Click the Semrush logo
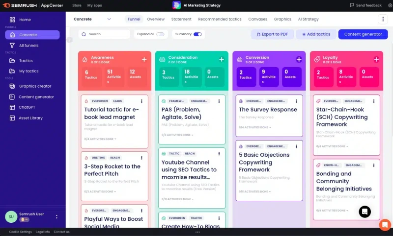Image resolution: width=393 pixels, height=236 pixels. pyautogui.click(x=20, y=5)
